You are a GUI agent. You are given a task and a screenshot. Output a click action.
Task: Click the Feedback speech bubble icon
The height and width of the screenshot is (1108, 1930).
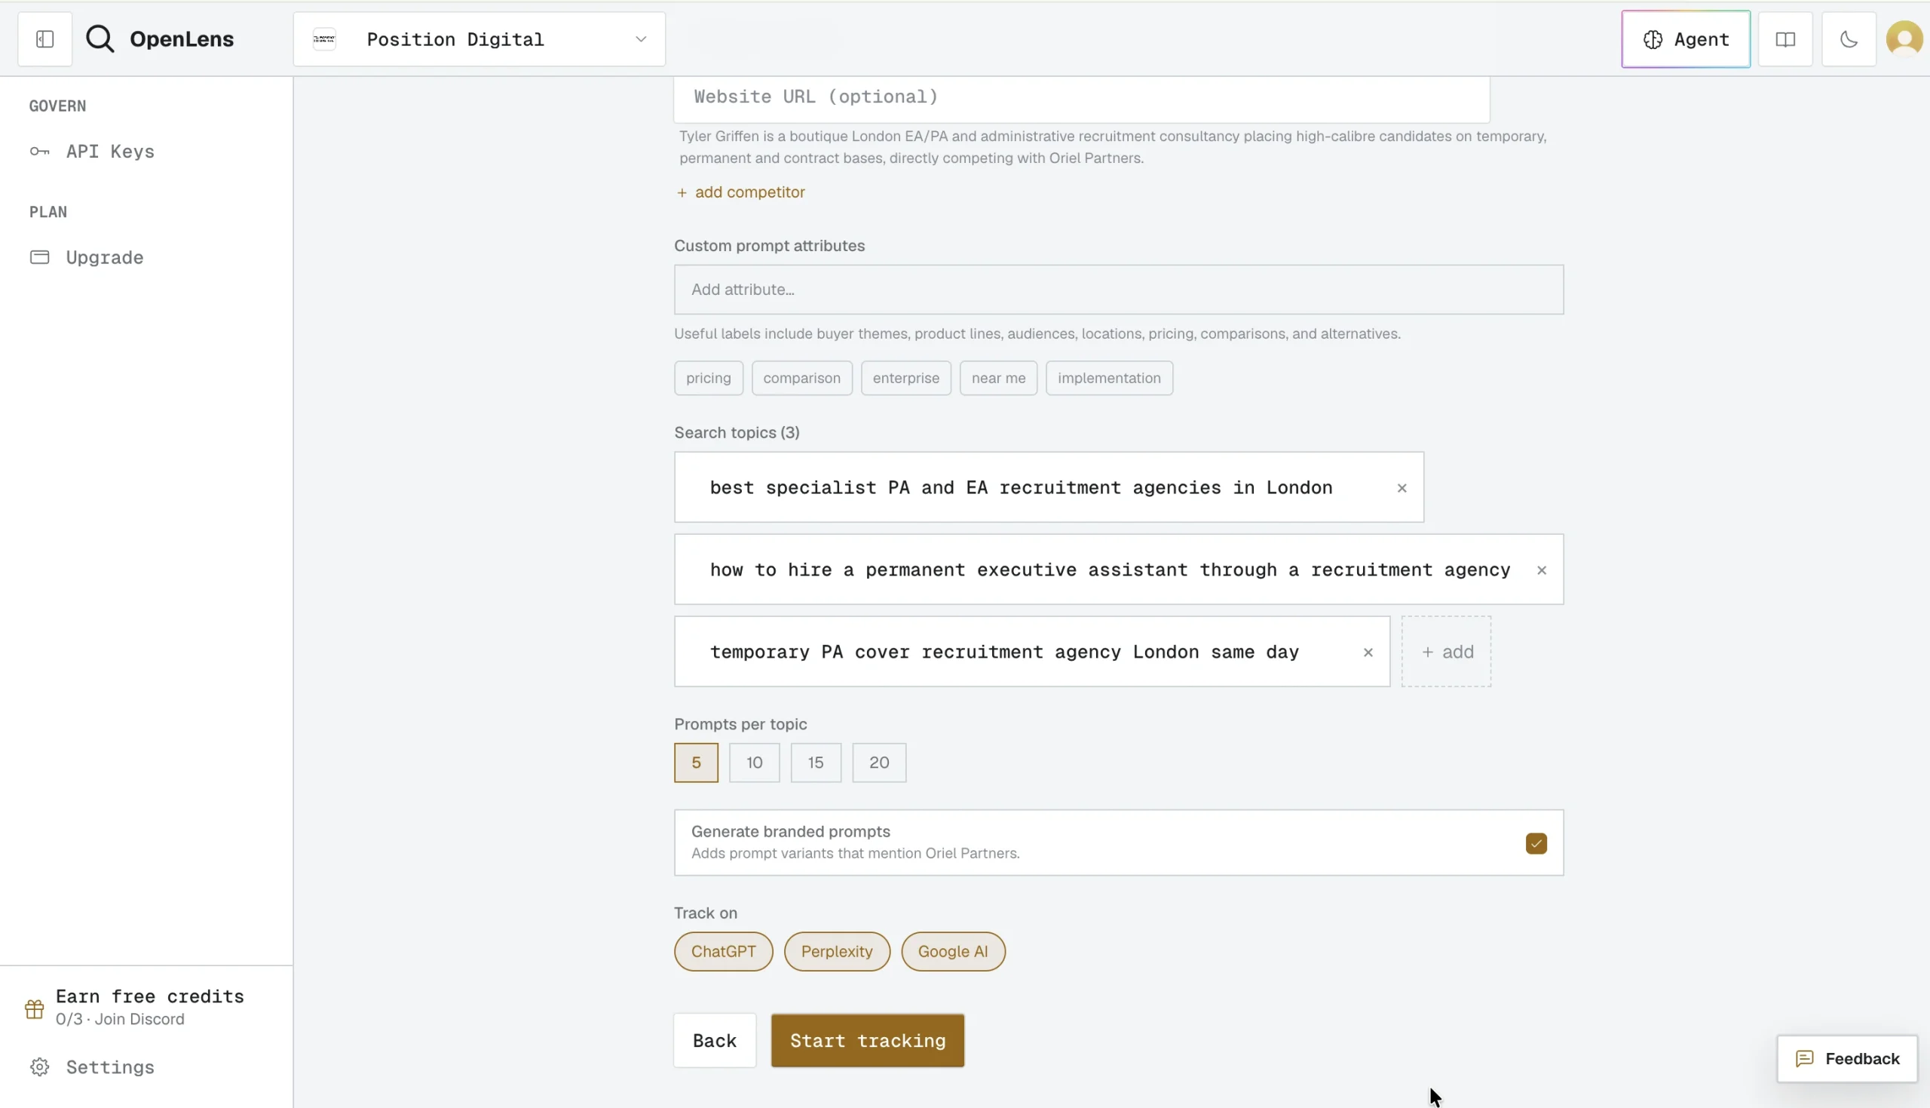[x=1804, y=1058]
